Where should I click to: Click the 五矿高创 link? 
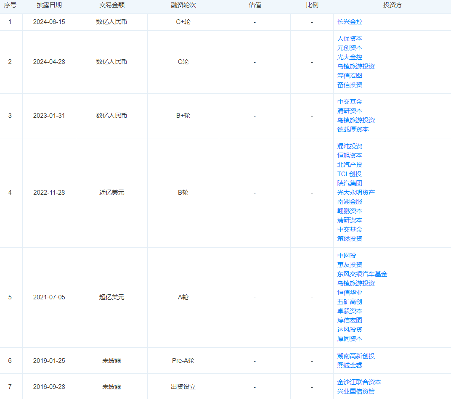(350, 302)
